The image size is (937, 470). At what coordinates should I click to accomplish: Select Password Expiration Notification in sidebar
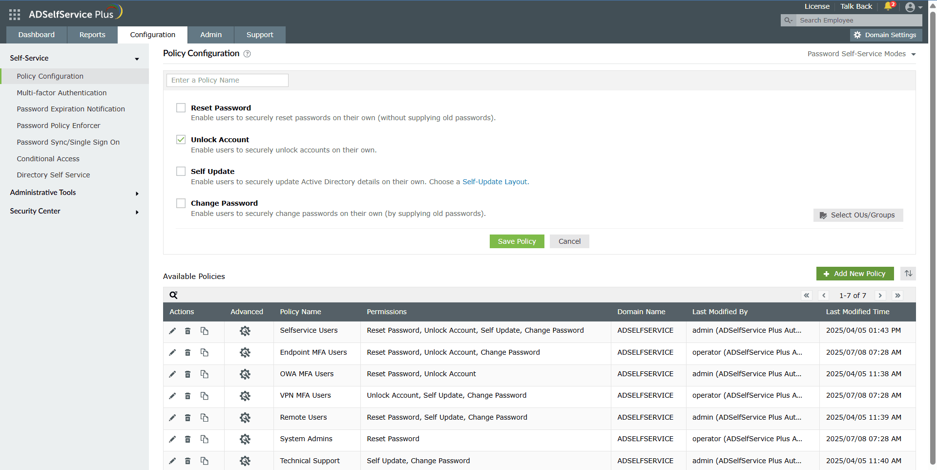pyautogui.click(x=71, y=109)
